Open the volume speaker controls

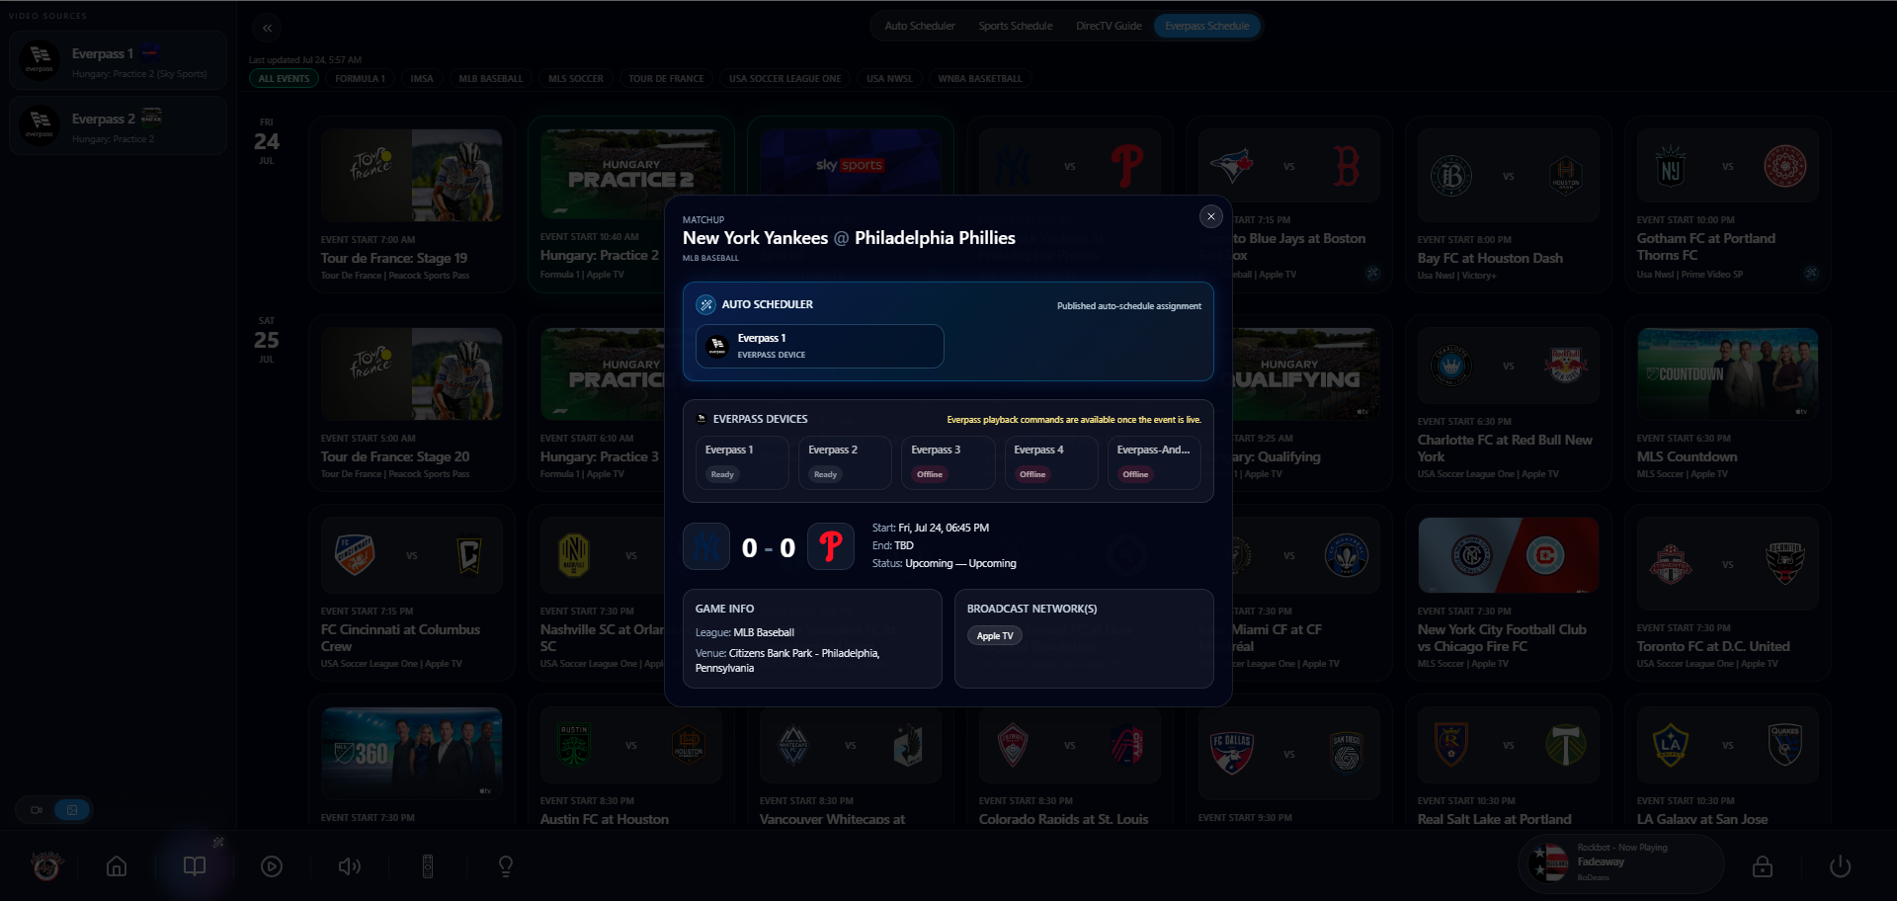350,866
